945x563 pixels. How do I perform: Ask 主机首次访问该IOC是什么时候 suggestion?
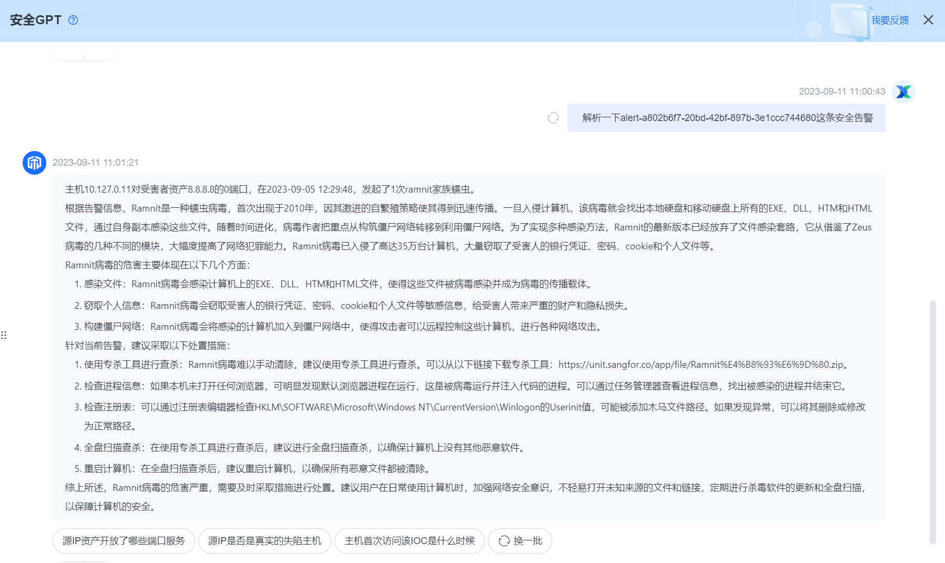tap(409, 540)
